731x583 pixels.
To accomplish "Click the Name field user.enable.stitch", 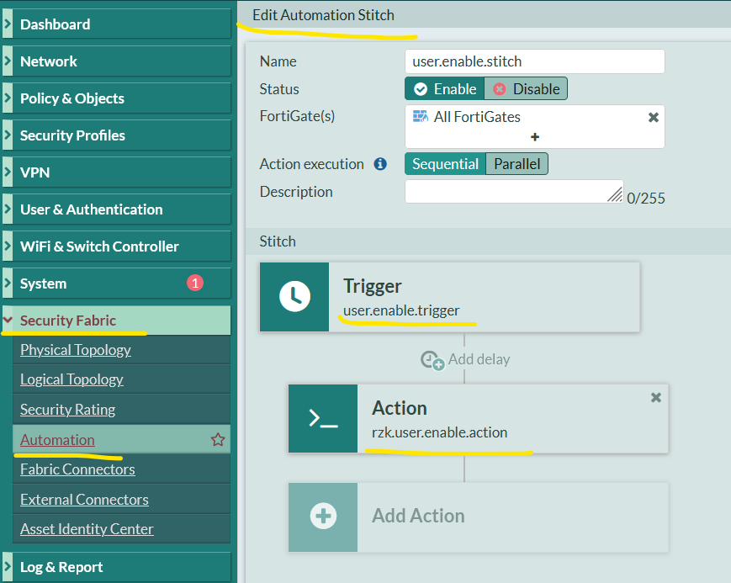I will 535,61.
